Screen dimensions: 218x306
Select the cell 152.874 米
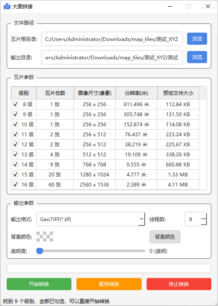137,124
